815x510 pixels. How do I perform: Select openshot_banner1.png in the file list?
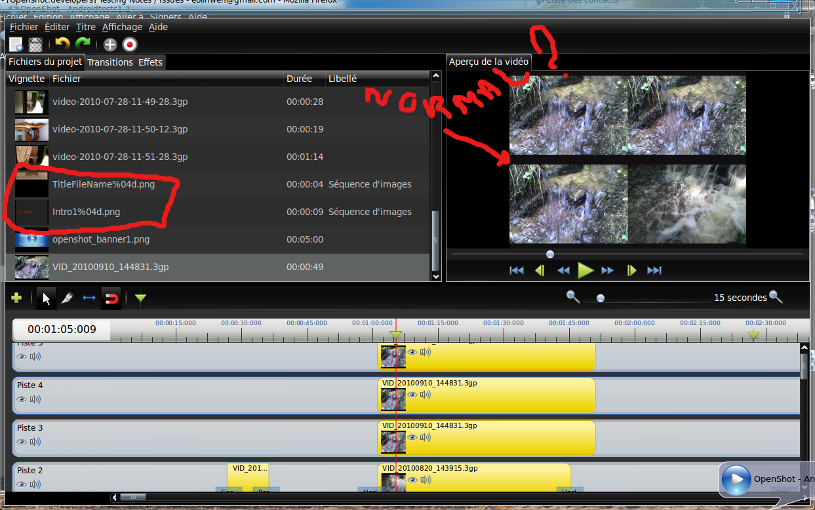pyautogui.click(x=101, y=239)
